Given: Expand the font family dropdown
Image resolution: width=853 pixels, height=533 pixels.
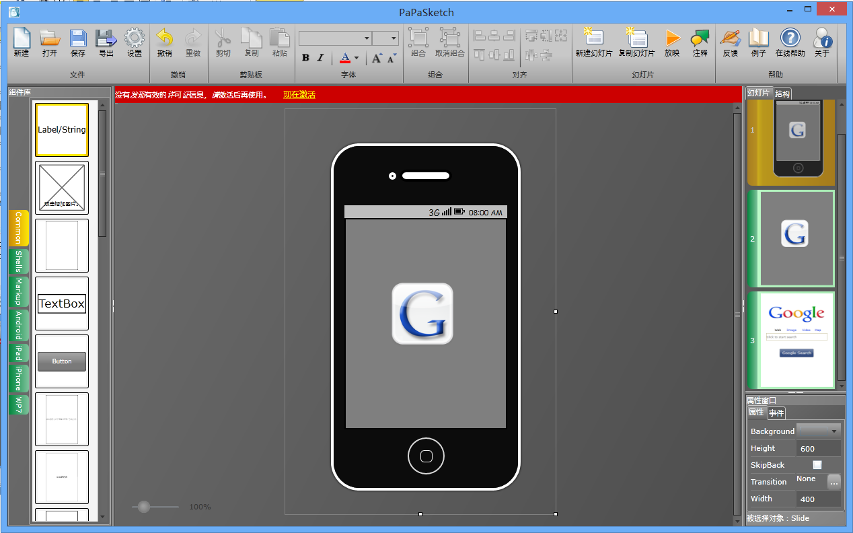Looking at the screenshot, I should tap(367, 38).
